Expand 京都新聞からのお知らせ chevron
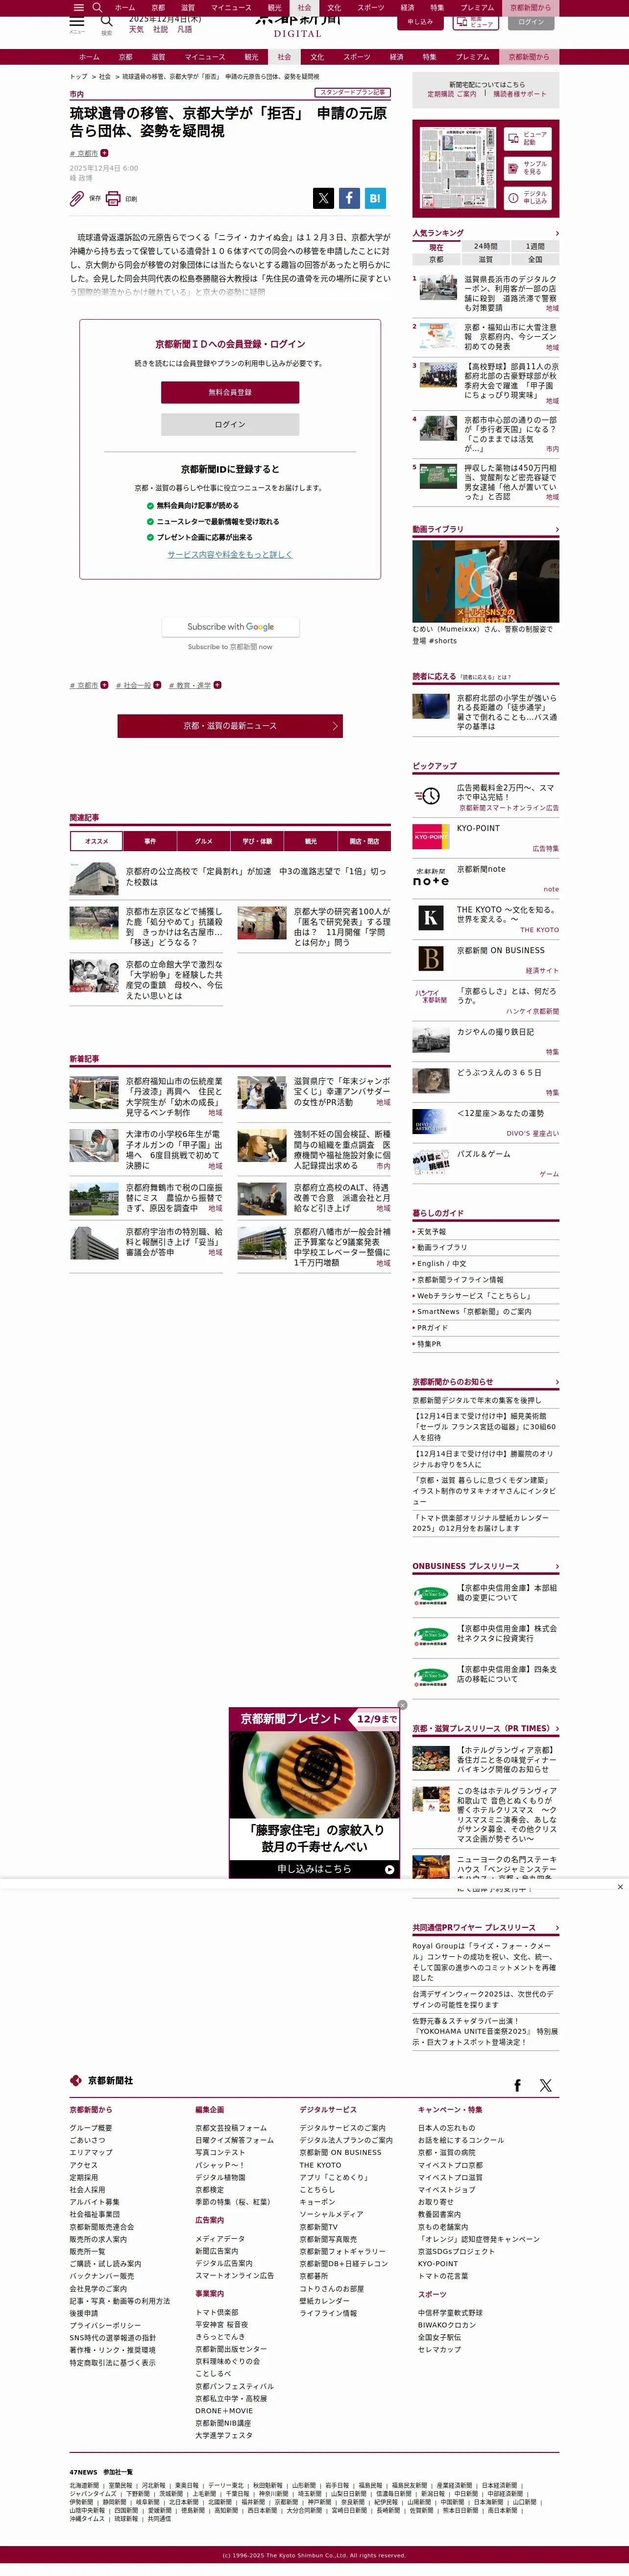The image size is (629, 2576). pos(556,1382)
